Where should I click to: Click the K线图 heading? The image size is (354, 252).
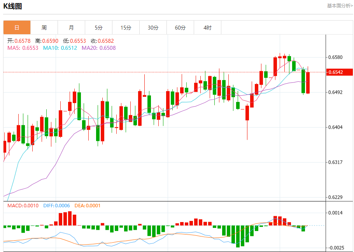(x=12, y=6)
